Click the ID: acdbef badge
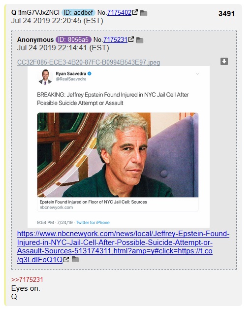 coord(78,12)
